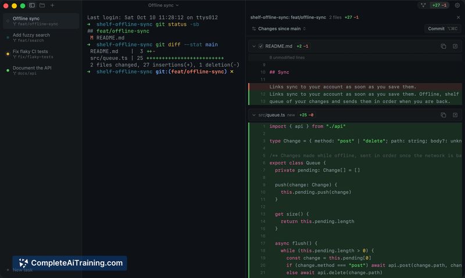Click the terminal prompt 'git:(feat/offline-sync)'
The width and height of the screenshot is (465, 278).
(191, 72)
